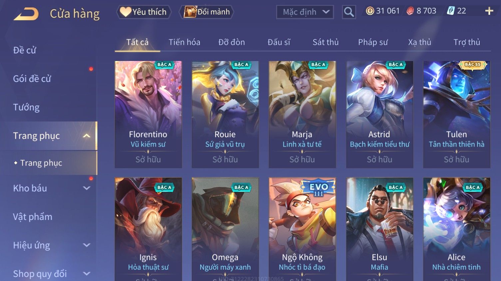Select Tulen Tân thần thiên hà skin
Image resolution: width=501 pixels, height=281 pixels.
coord(456,114)
